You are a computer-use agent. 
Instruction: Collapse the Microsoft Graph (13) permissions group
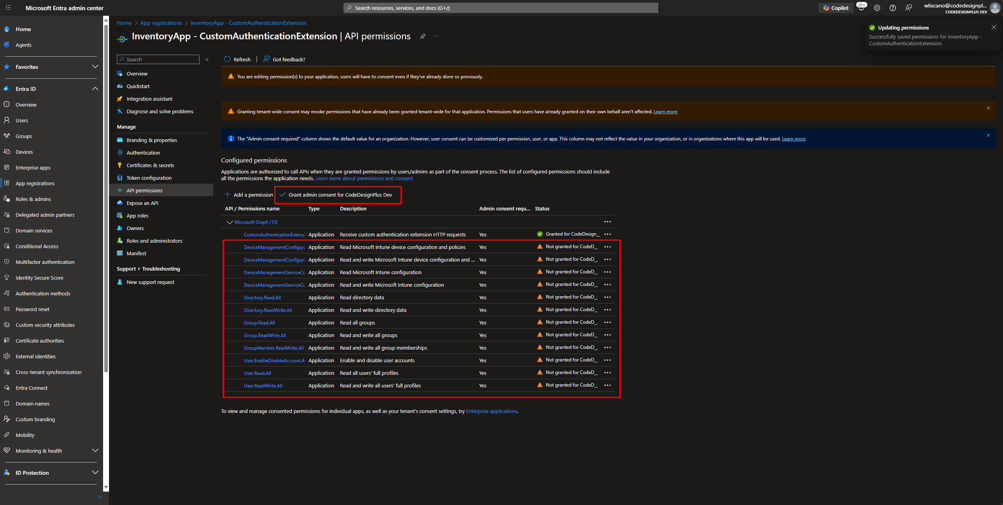coord(229,223)
